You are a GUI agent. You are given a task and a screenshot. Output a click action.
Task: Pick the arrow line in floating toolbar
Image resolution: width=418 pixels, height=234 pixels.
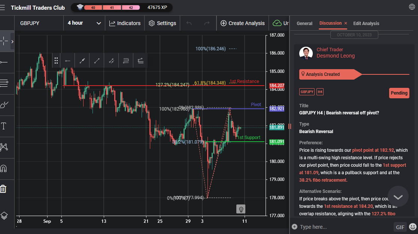82,61
